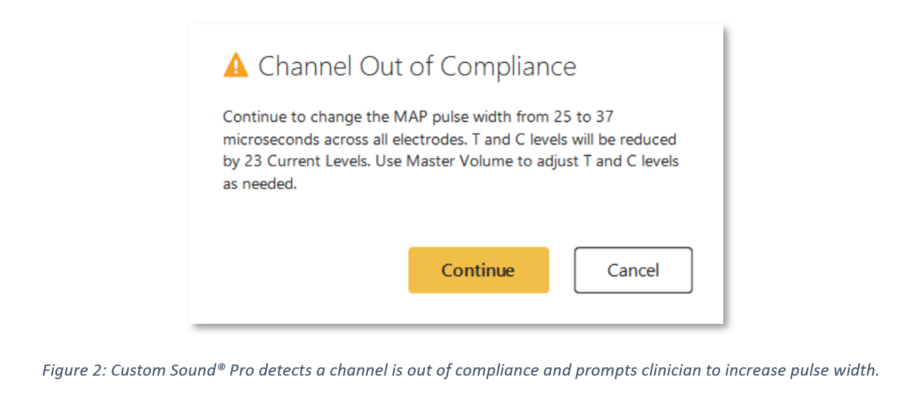Viewport: 910px width, 406px height.
Task: Click "as needed." ending the message
Action: tap(259, 185)
